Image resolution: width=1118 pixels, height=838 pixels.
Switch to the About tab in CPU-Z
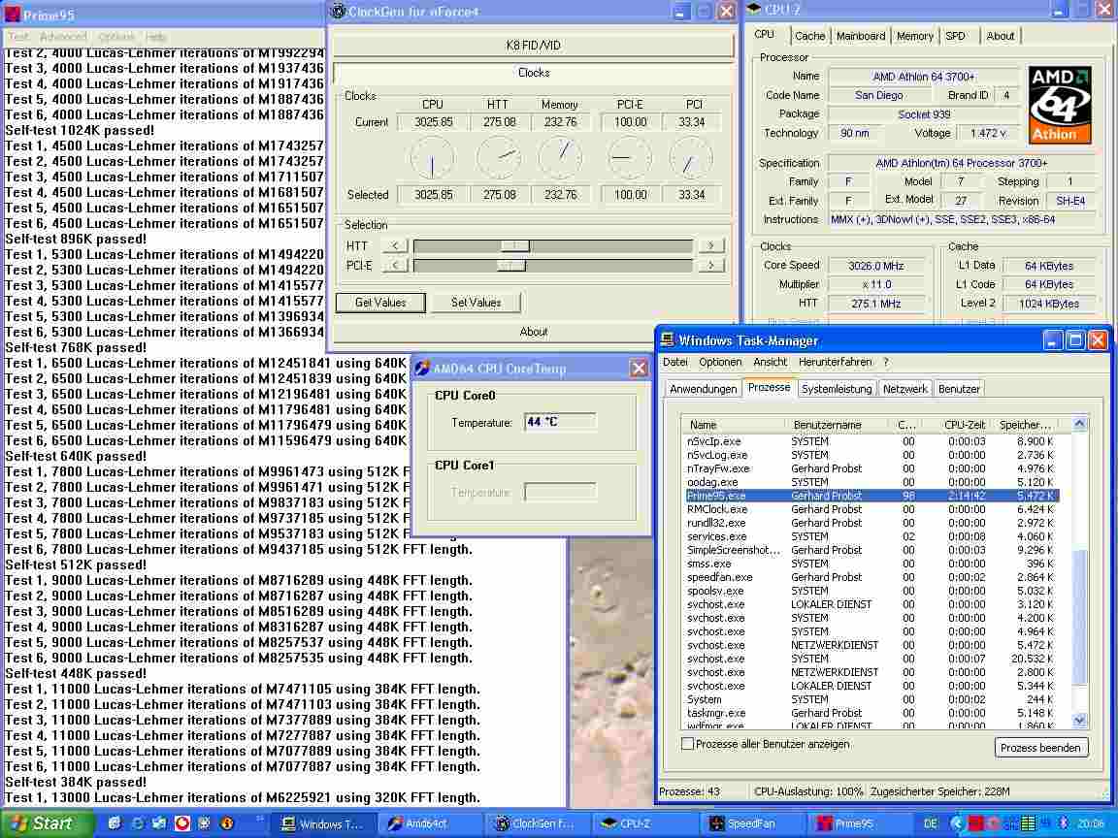1001,36
